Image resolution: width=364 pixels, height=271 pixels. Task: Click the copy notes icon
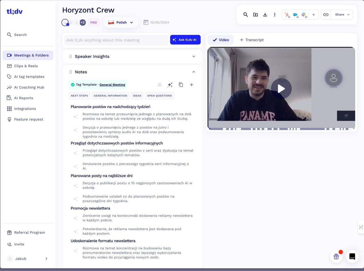tap(181, 85)
